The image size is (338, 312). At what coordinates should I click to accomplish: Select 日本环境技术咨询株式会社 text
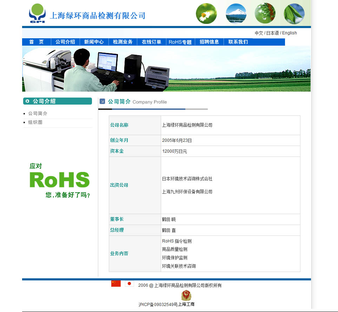point(187,179)
